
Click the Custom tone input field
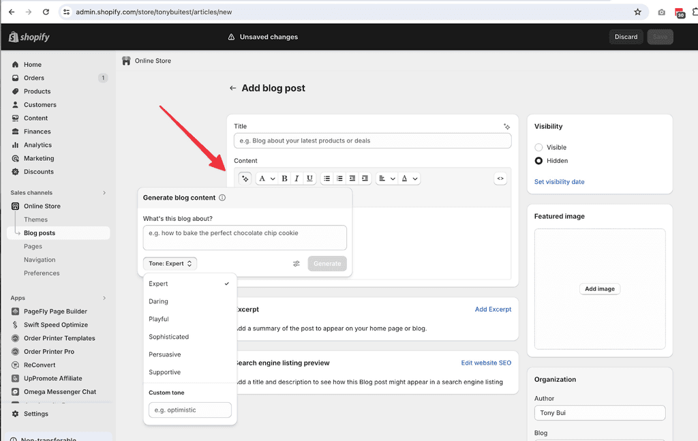[190, 410]
